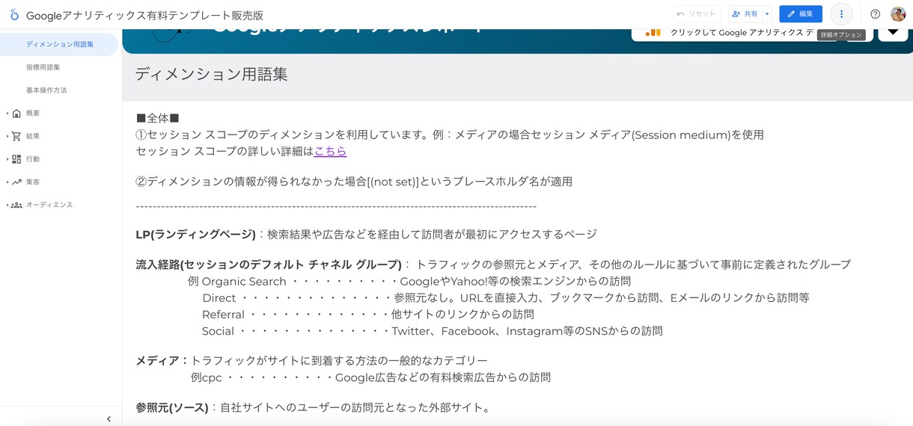Click the trend arrow icon beside 集客
Viewport: 913px width, 426px height.
click(x=16, y=182)
